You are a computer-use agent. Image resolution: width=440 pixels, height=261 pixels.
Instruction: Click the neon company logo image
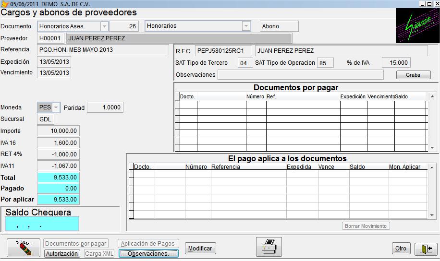tap(417, 25)
